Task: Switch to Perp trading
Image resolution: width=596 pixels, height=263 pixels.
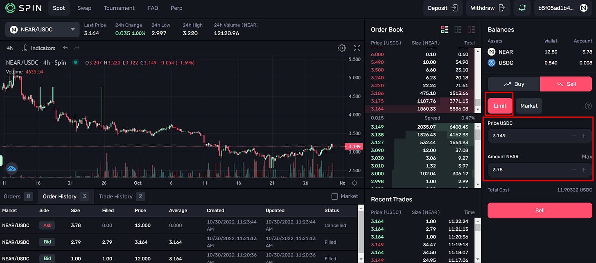Action: click(176, 8)
